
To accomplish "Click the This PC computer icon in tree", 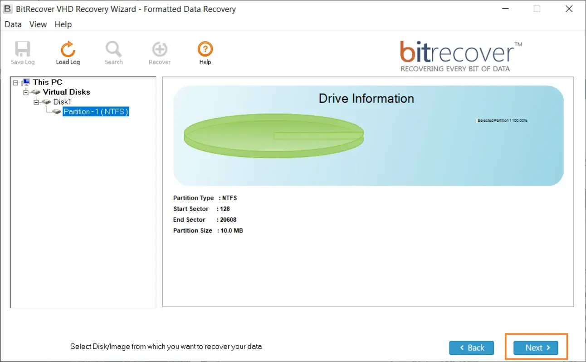I will [x=26, y=82].
